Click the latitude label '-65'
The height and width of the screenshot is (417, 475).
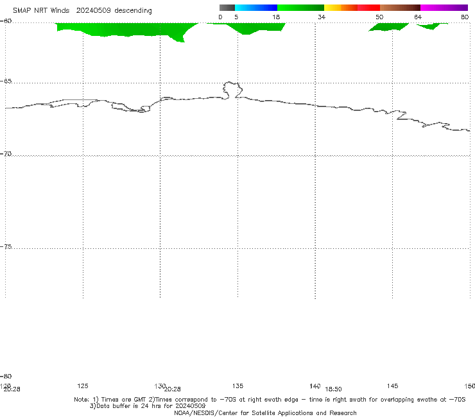coord(6,81)
